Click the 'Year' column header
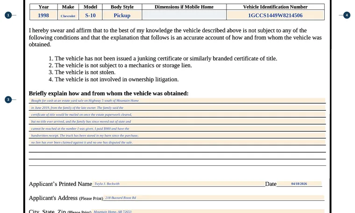The width and height of the screenshot is (355, 213). pyautogui.click(x=43, y=7)
